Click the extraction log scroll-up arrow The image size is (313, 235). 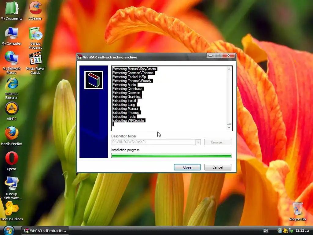229,69
